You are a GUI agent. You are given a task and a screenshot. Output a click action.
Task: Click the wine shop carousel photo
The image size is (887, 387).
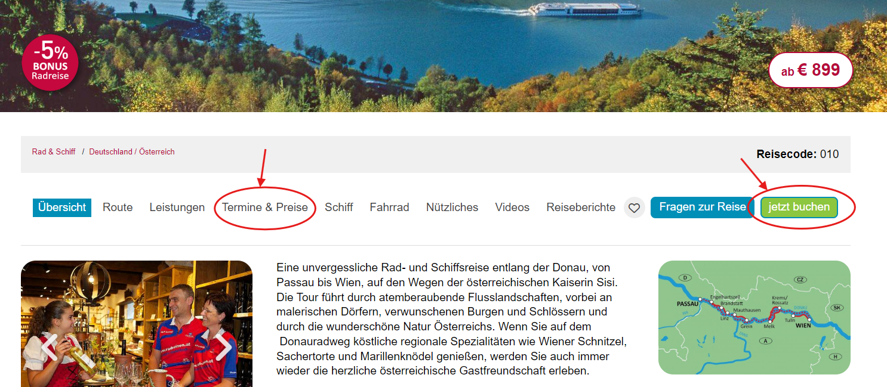(137, 324)
